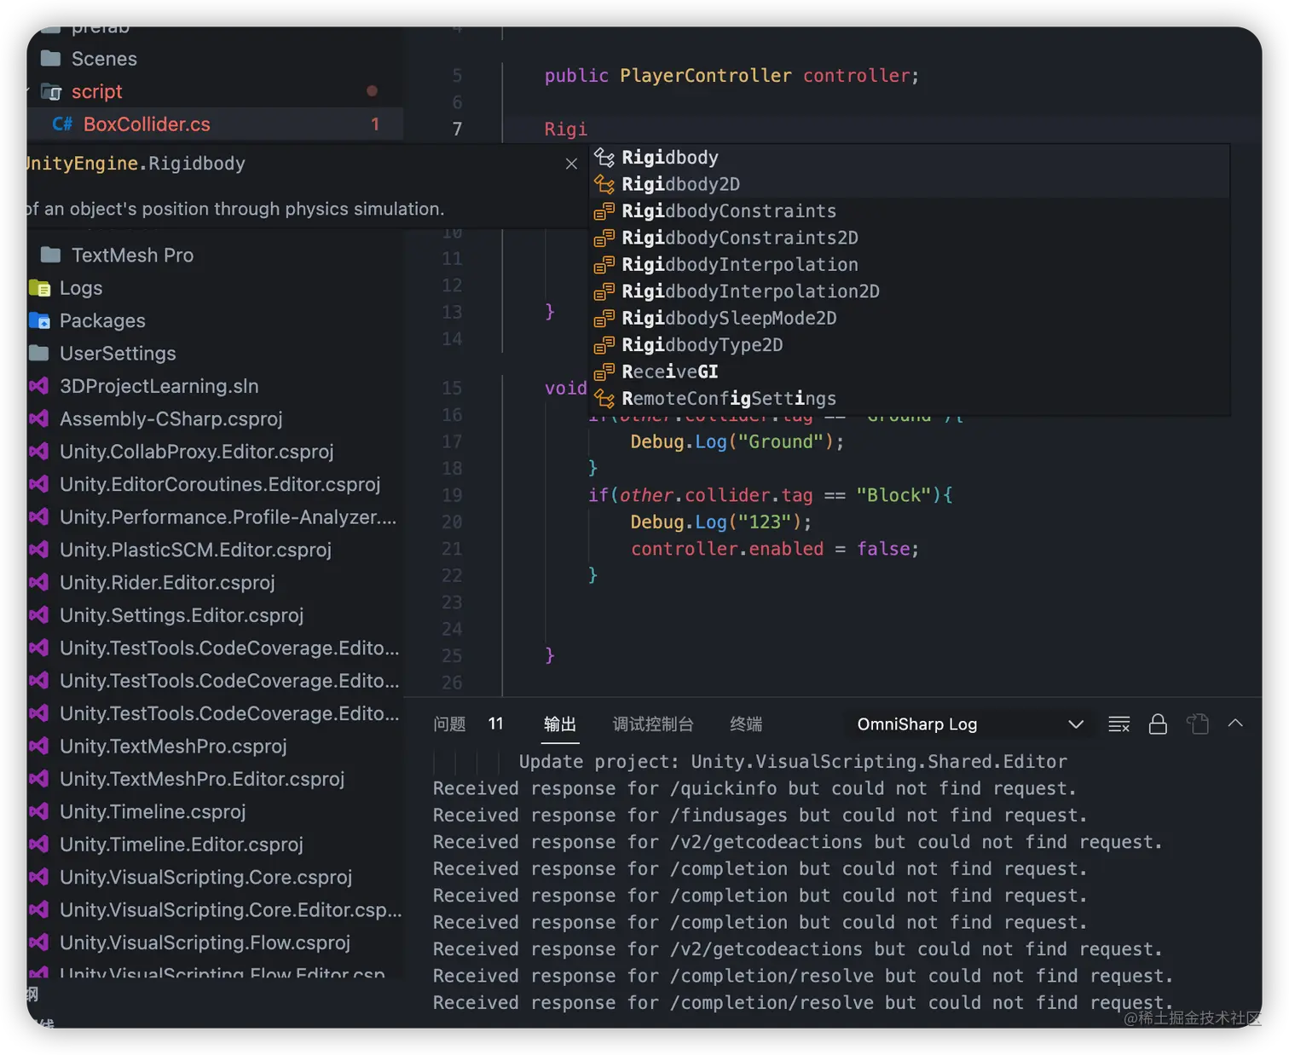Expand the TextMesh Pro folder

215,255
